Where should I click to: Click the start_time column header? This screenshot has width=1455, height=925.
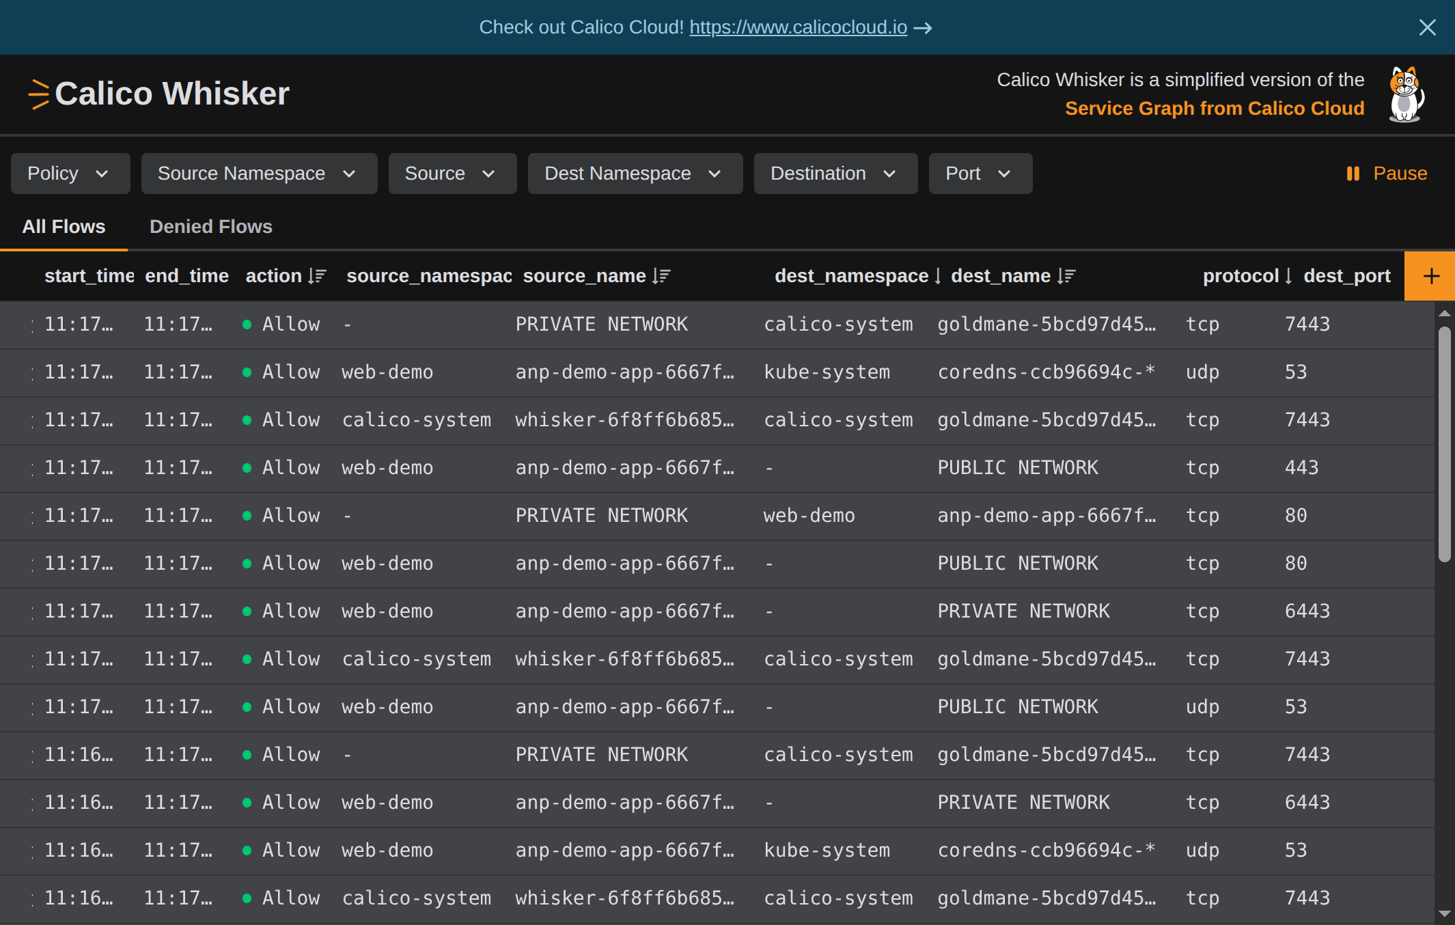pyautogui.click(x=89, y=276)
